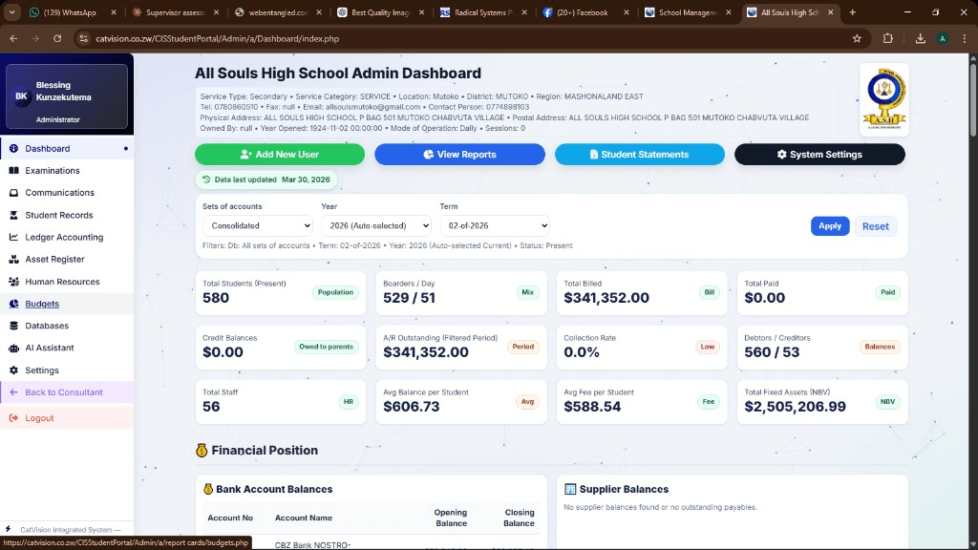This screenshot has height=550, width=978.
Task: Click the All Souls High School crest logo
Action: [x=883, y=99]
